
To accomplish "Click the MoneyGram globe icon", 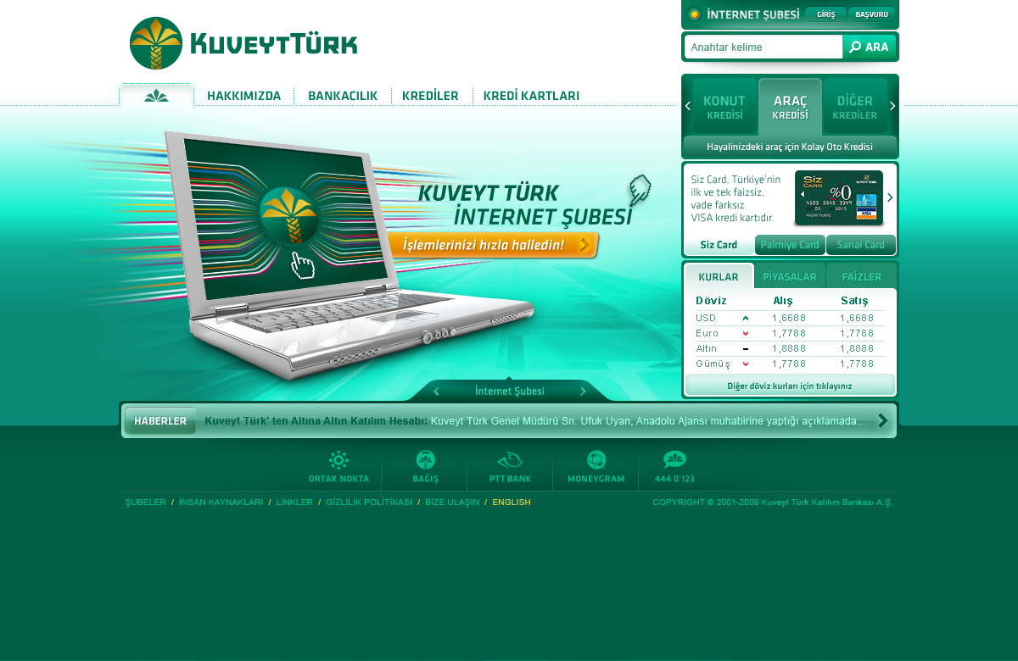I will (x=596, y=461).
